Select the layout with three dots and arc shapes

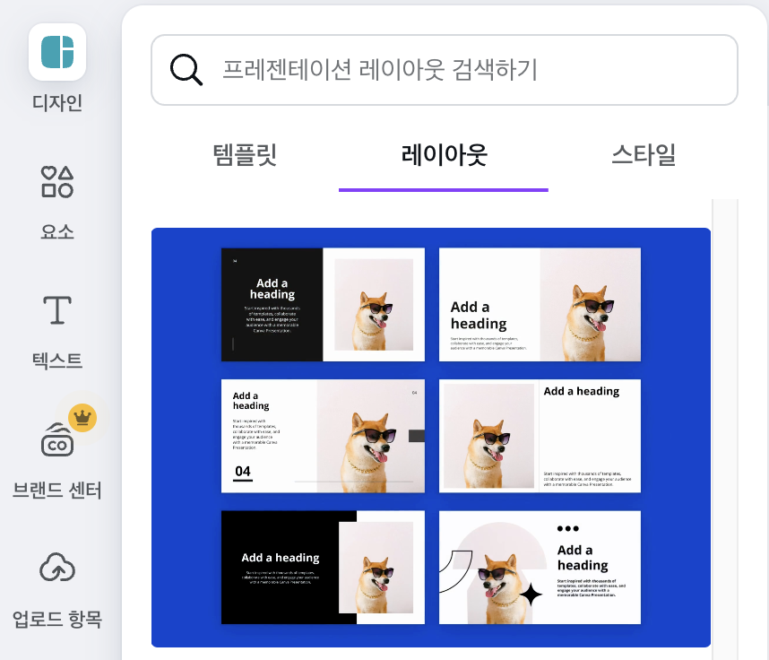[x=540, y=567]
